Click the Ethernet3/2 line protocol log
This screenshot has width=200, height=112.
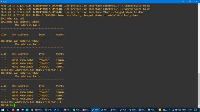(x=75, y=6)
